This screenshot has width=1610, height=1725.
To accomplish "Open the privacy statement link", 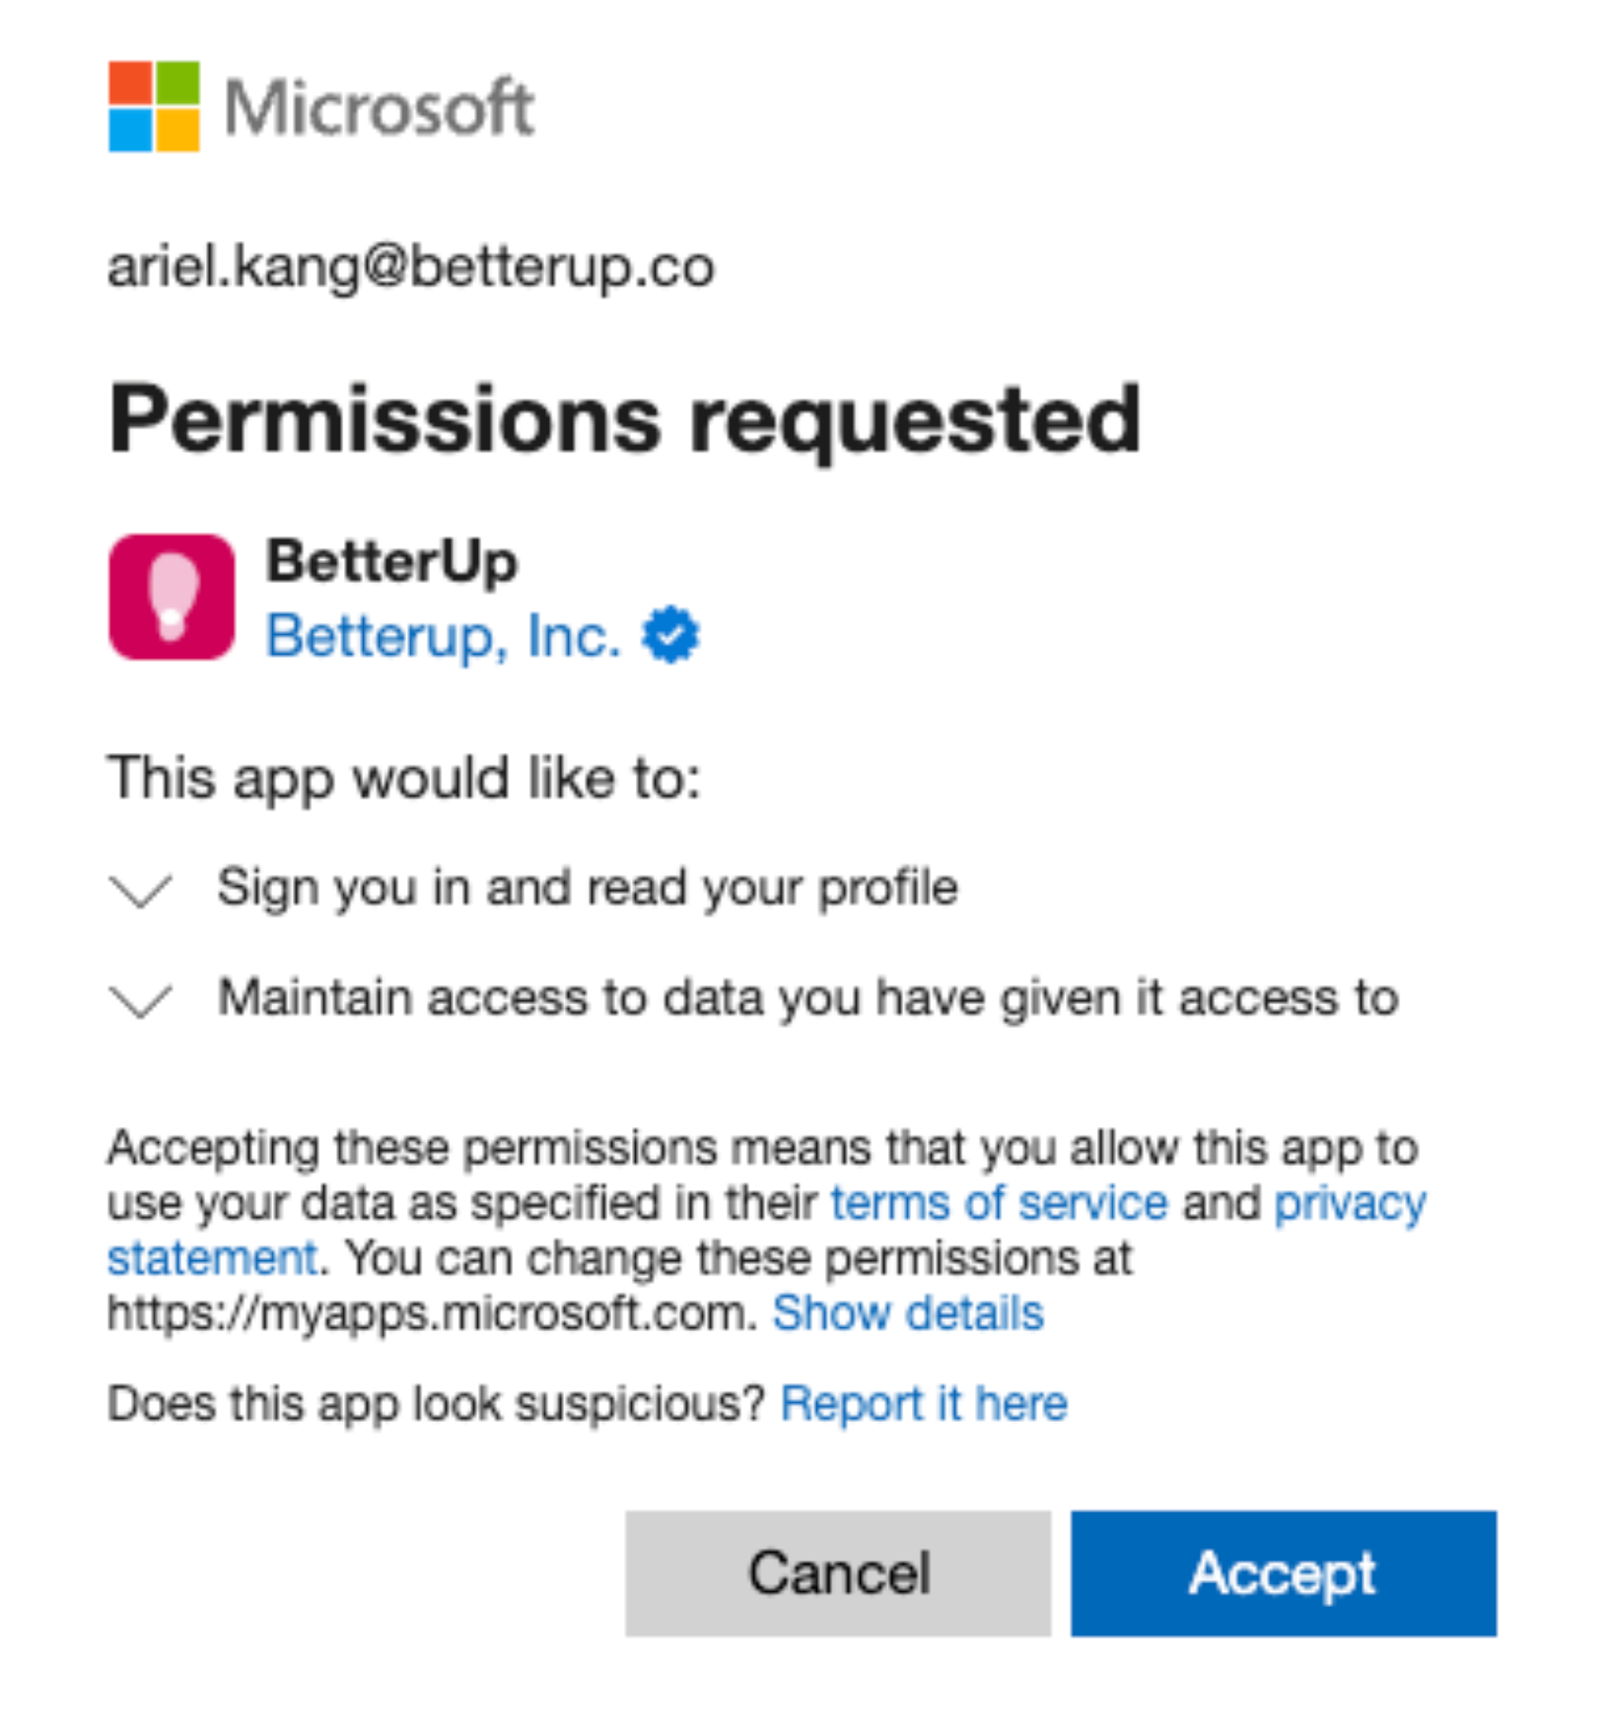I will pos(1351,1204).
